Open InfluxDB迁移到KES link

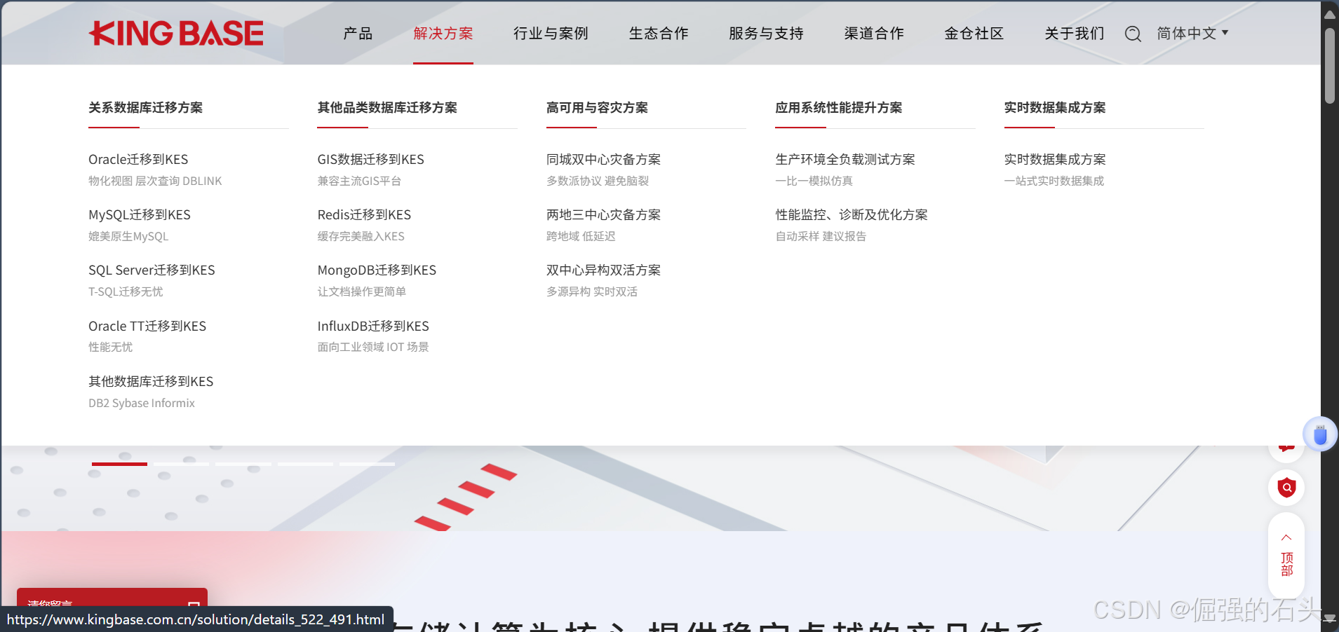pos(373,326)
